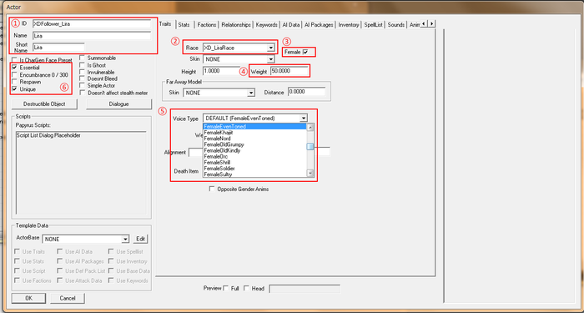Select FemaleOrc voice type
The image size is (584, 313).
(x=254, y=157)
